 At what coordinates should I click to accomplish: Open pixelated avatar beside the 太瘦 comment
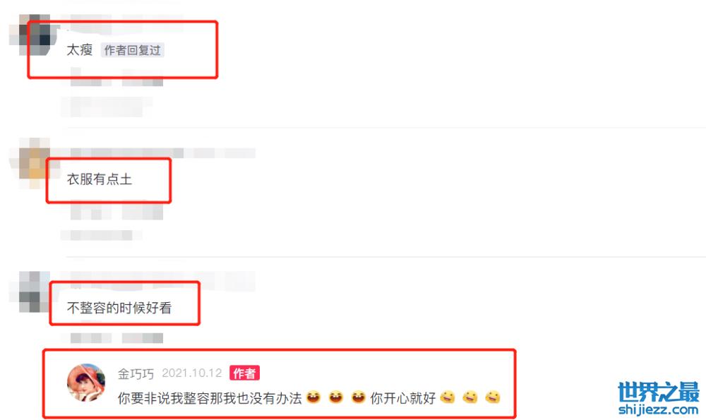pos(34,35)
